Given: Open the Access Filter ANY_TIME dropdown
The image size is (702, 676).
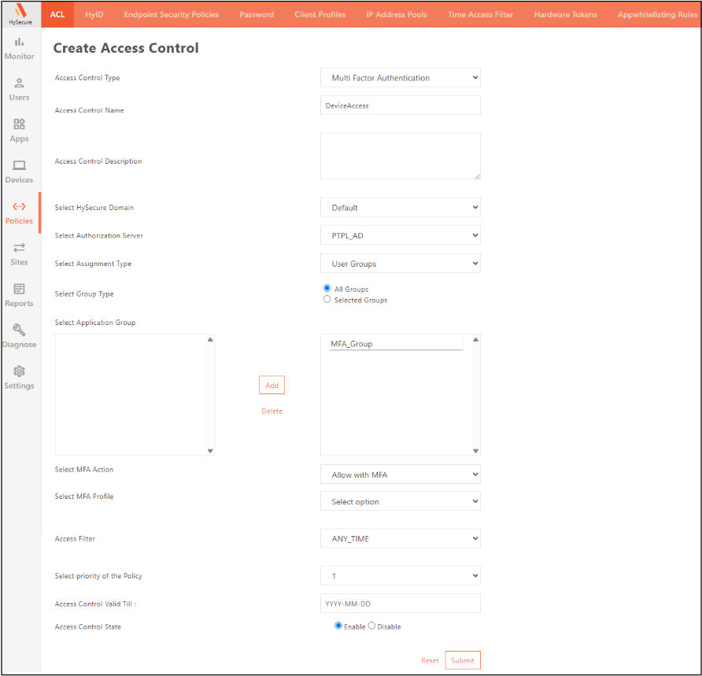Looking at the screenshot, I should coord(400,539).
